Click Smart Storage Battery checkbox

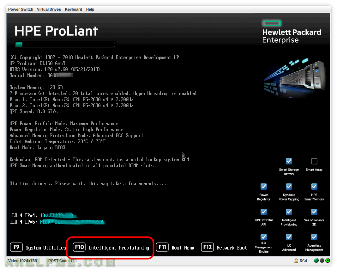(x=289, y=161)
